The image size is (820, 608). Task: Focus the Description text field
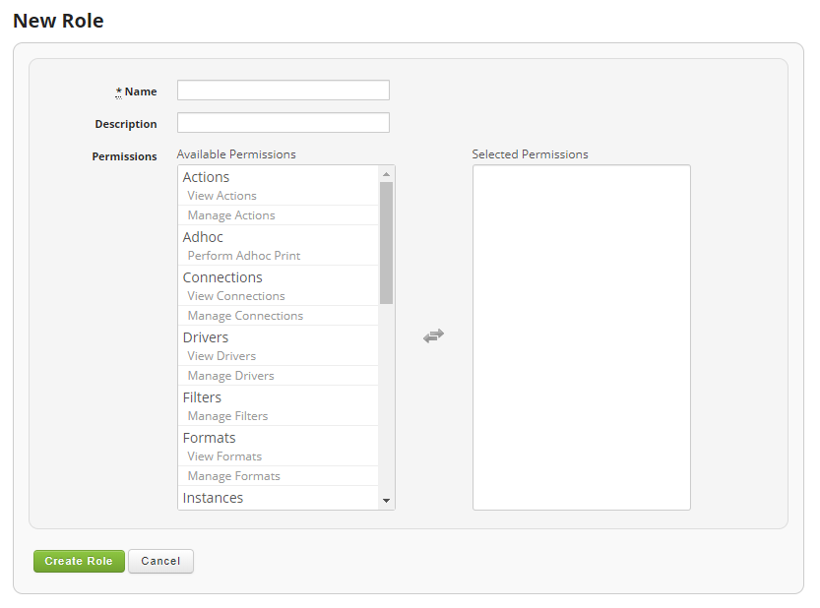click(283, 123)
